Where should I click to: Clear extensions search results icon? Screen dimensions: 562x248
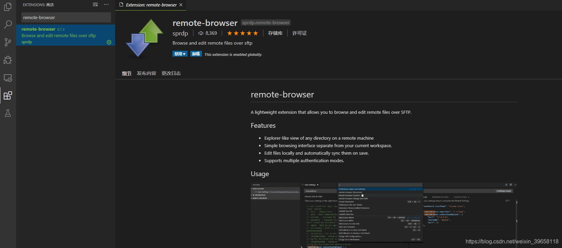pyautogui.click(x=95, y=5)
